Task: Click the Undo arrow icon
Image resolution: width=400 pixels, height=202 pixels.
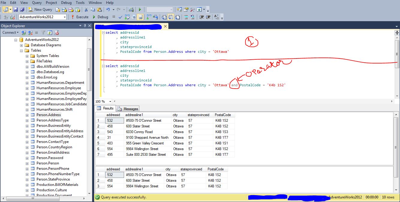Action: click(x=108, y=10)
